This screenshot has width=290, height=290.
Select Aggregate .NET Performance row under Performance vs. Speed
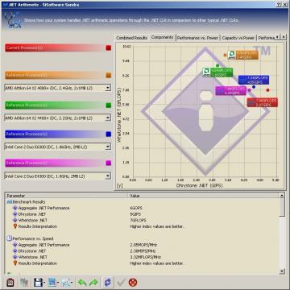click(43, 245)
